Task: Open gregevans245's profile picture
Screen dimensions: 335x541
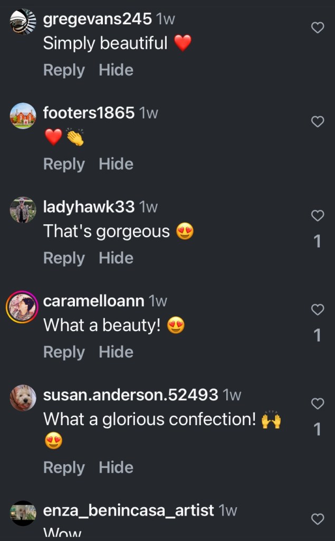Action: click(x=23, y=22)
